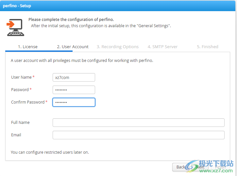Focus the Confirm Password field
This screenshot has height=176, width=237.
click(x=74, y=102)
